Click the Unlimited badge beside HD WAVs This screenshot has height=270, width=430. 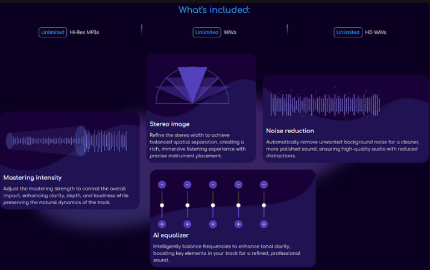pyautogui.click(x=347, y=33)
